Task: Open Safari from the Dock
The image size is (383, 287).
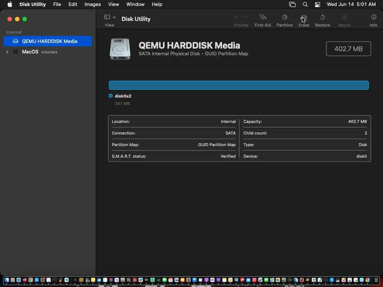Action: pos(19,280)
